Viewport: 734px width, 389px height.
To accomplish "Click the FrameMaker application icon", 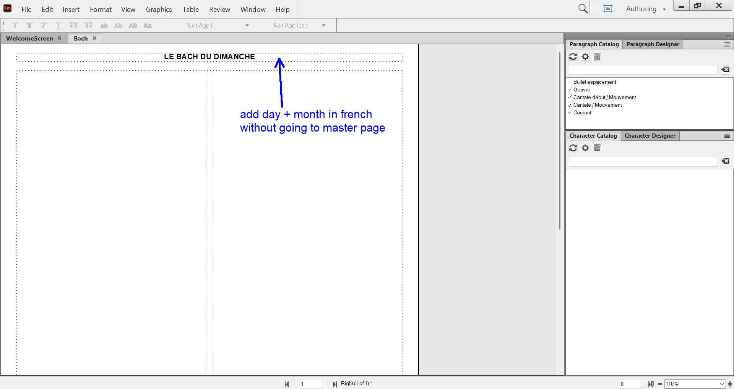I will pyautogui.click(x=7, y=8).
